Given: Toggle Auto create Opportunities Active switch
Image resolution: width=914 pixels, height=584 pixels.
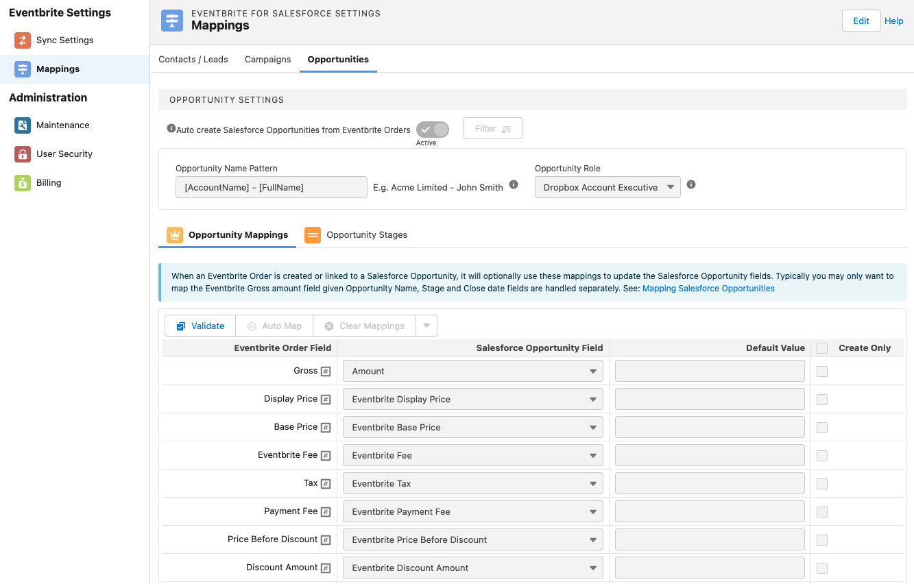Looking at the screenshot, I should pos(433,130).
